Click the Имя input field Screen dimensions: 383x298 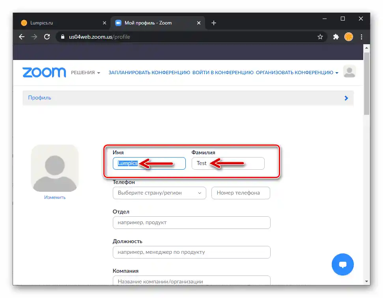pos(149,163)
